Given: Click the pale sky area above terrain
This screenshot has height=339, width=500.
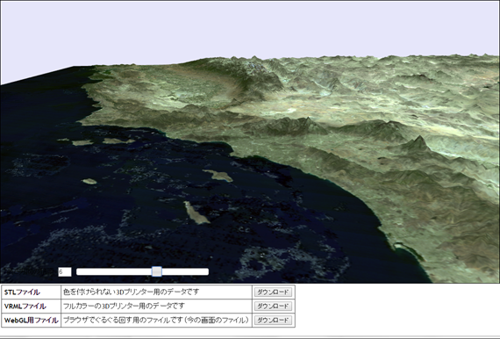Looking at the screenshot, I should click(249, 29).
